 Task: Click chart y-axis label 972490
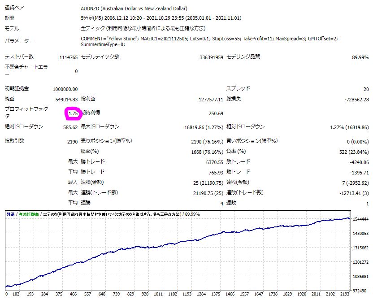[360, 291]
